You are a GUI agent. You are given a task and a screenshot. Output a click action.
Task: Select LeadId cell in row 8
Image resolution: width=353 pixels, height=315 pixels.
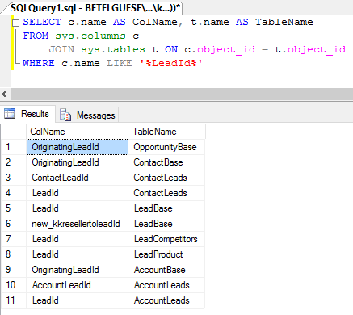(78, 254)
